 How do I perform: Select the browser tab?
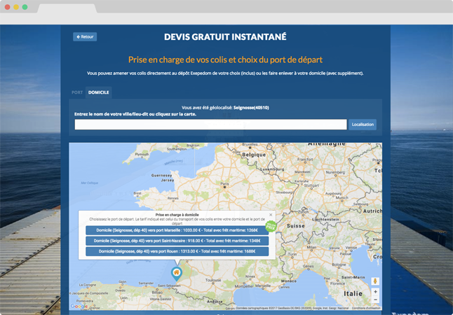[67, 8]
